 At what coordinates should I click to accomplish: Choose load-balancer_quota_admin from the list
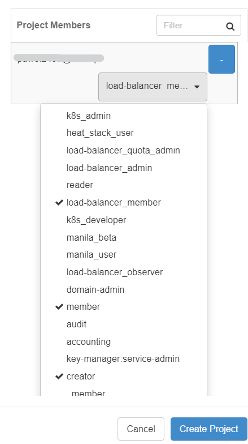coord(124,151)
